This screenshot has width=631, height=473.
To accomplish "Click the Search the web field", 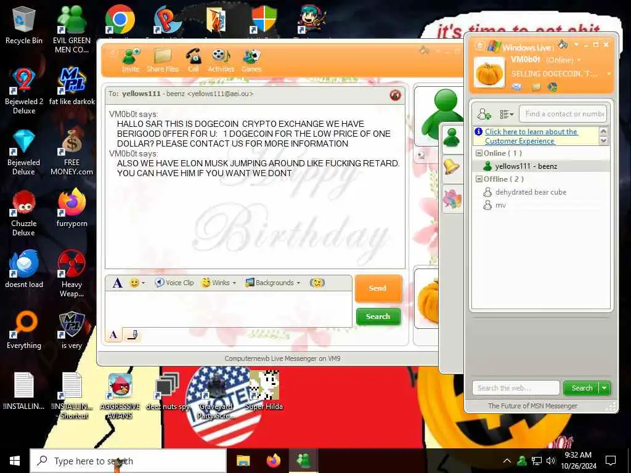I will 516,388.
